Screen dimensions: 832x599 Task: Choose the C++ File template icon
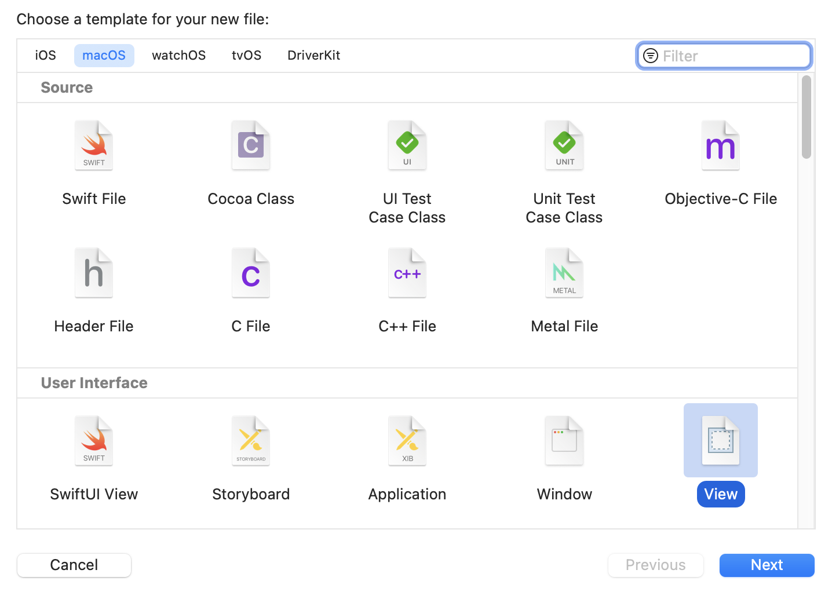click(407, 273)
